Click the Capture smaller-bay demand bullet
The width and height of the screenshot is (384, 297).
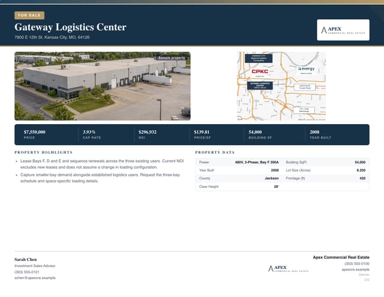click(100, 178)
